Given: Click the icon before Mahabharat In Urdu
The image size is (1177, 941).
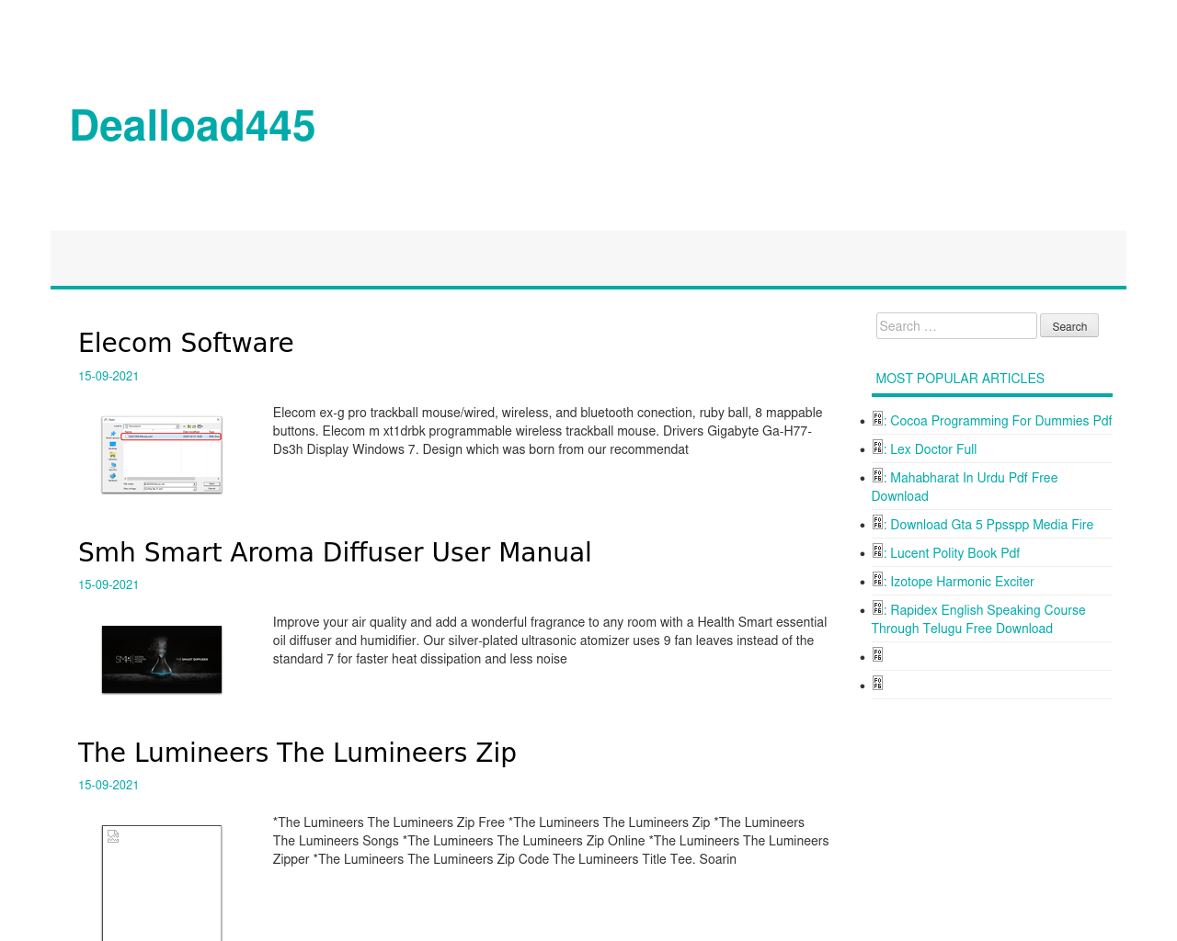Looking at the screenshot, I should click(x=877, y=476).
